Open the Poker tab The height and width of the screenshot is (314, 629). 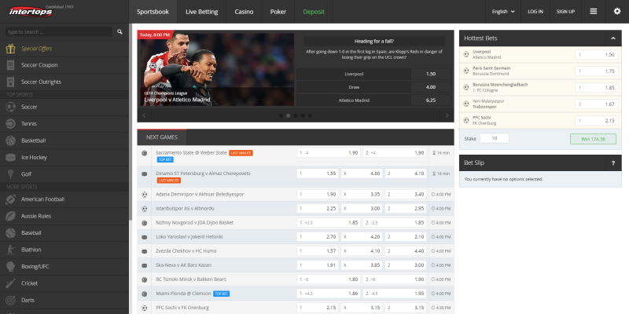click(x=278, y=12)
